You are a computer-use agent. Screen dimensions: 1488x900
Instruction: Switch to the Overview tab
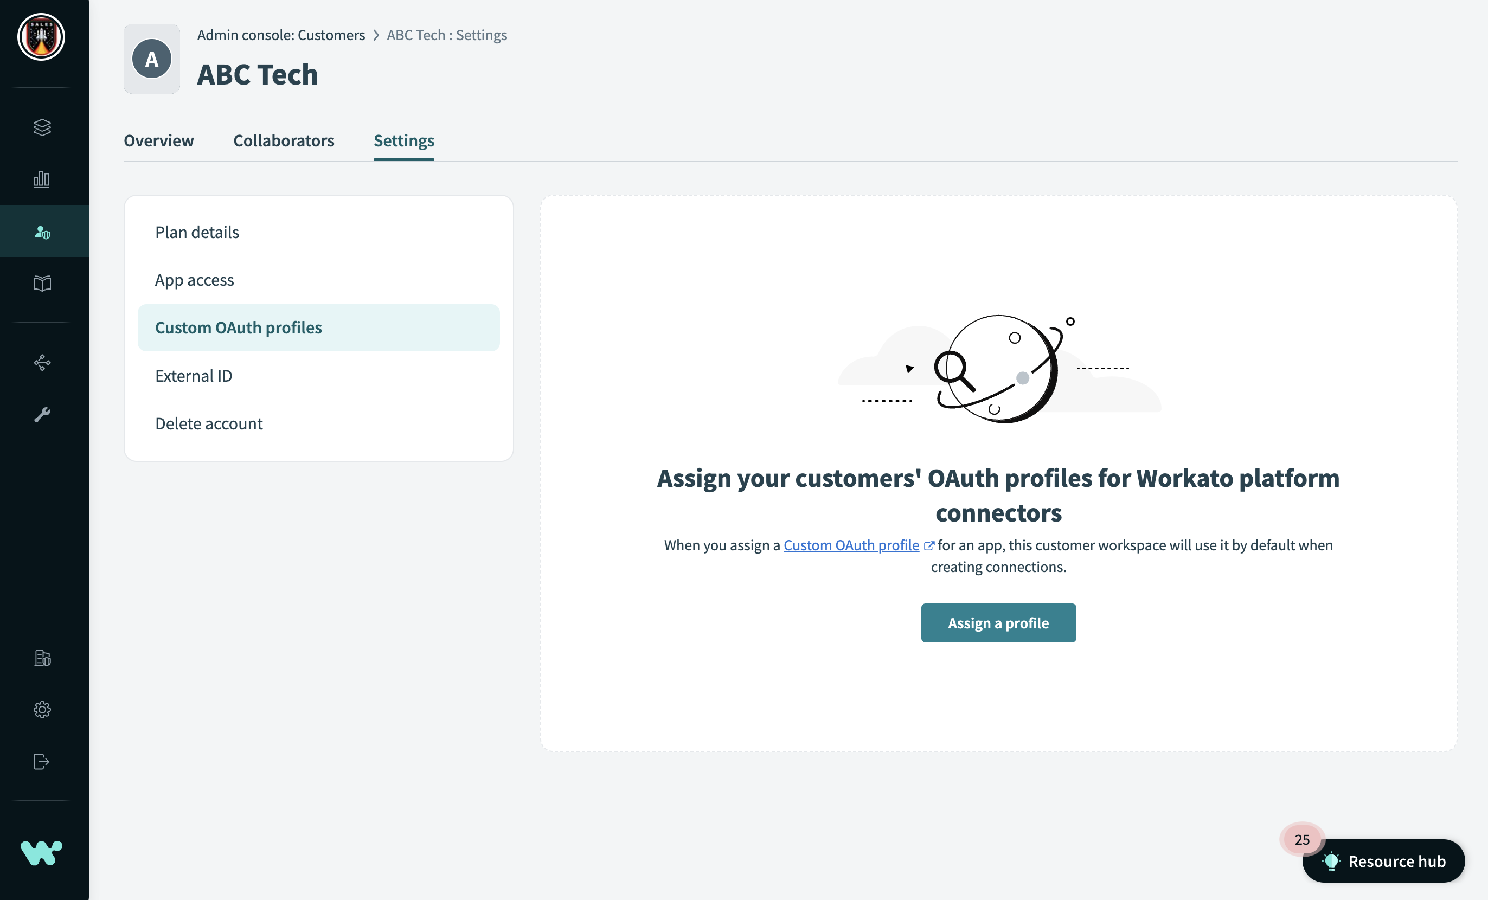pos(159,139)
